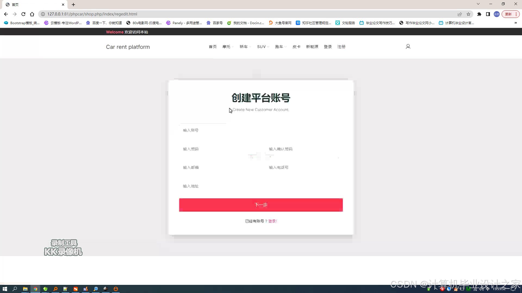Click the user account icon in header
Viewport: 522px width, 293px height.
click(408, 47)
